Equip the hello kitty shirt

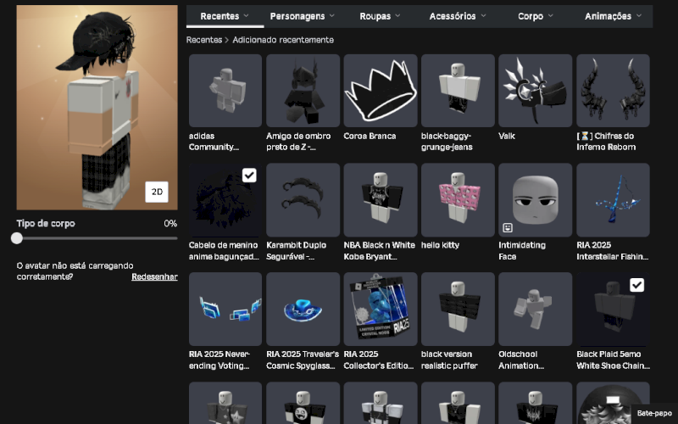[x=458, y=200]
